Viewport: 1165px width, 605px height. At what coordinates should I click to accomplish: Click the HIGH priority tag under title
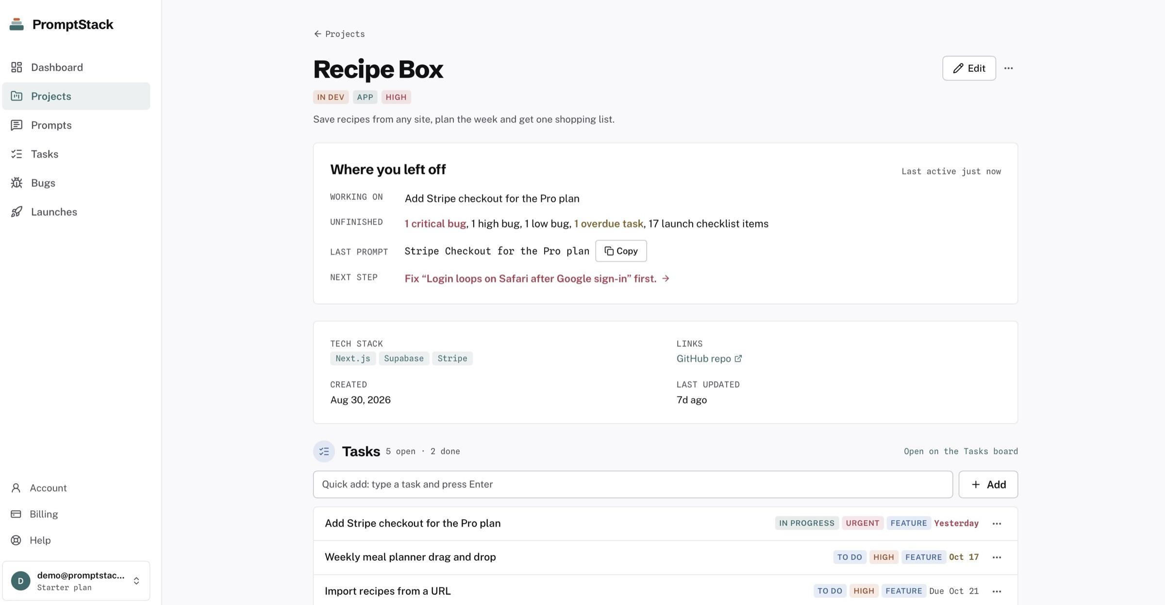point(396,97)
